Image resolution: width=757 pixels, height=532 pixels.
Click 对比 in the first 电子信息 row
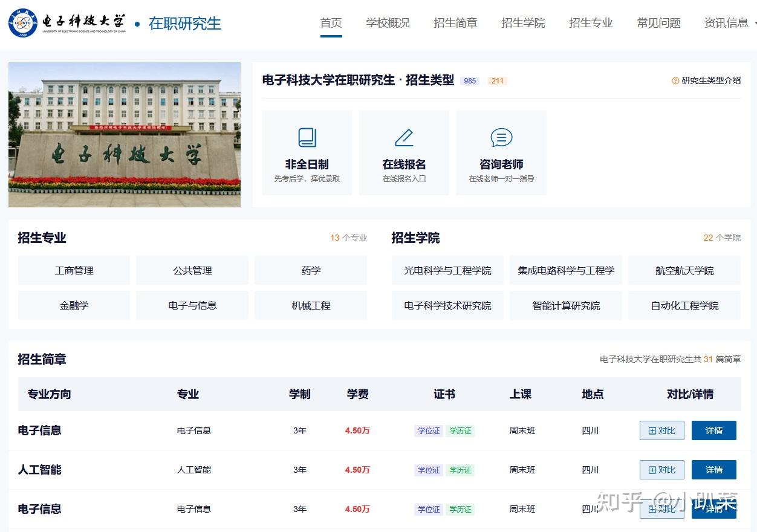(x=662, y=430)
